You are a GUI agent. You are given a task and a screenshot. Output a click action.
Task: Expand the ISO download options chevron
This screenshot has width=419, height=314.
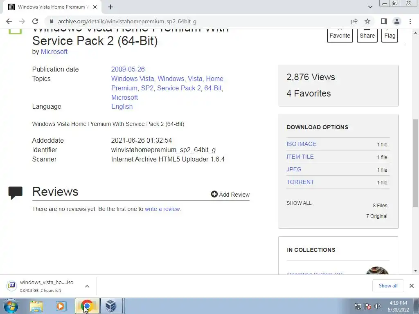(87, 286)
